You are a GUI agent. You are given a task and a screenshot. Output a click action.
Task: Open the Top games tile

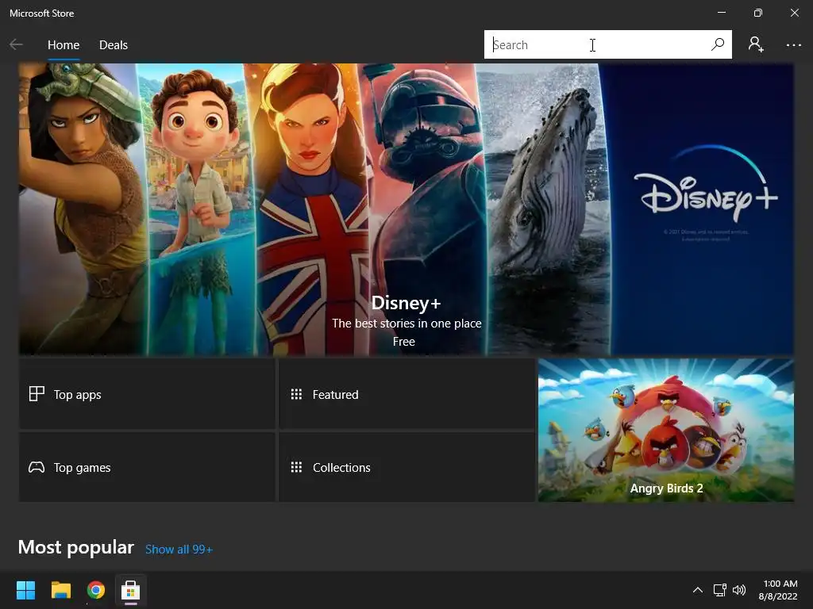point(147,467)
